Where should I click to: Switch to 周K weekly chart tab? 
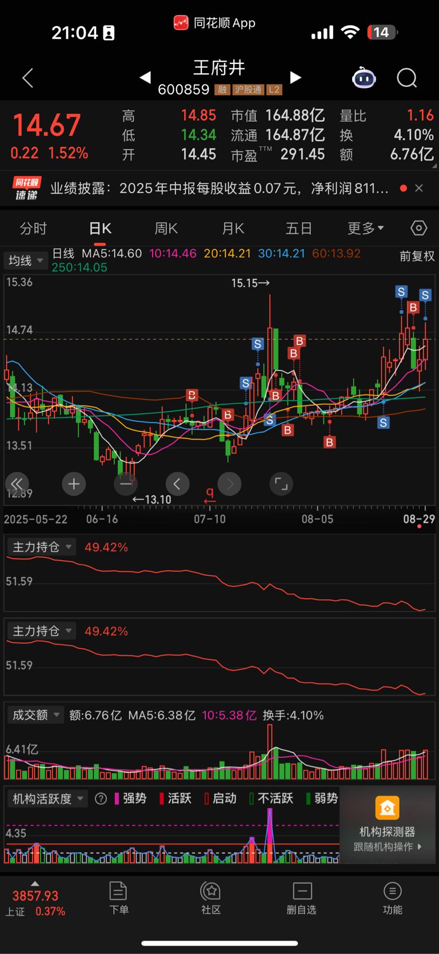(166, 229)
